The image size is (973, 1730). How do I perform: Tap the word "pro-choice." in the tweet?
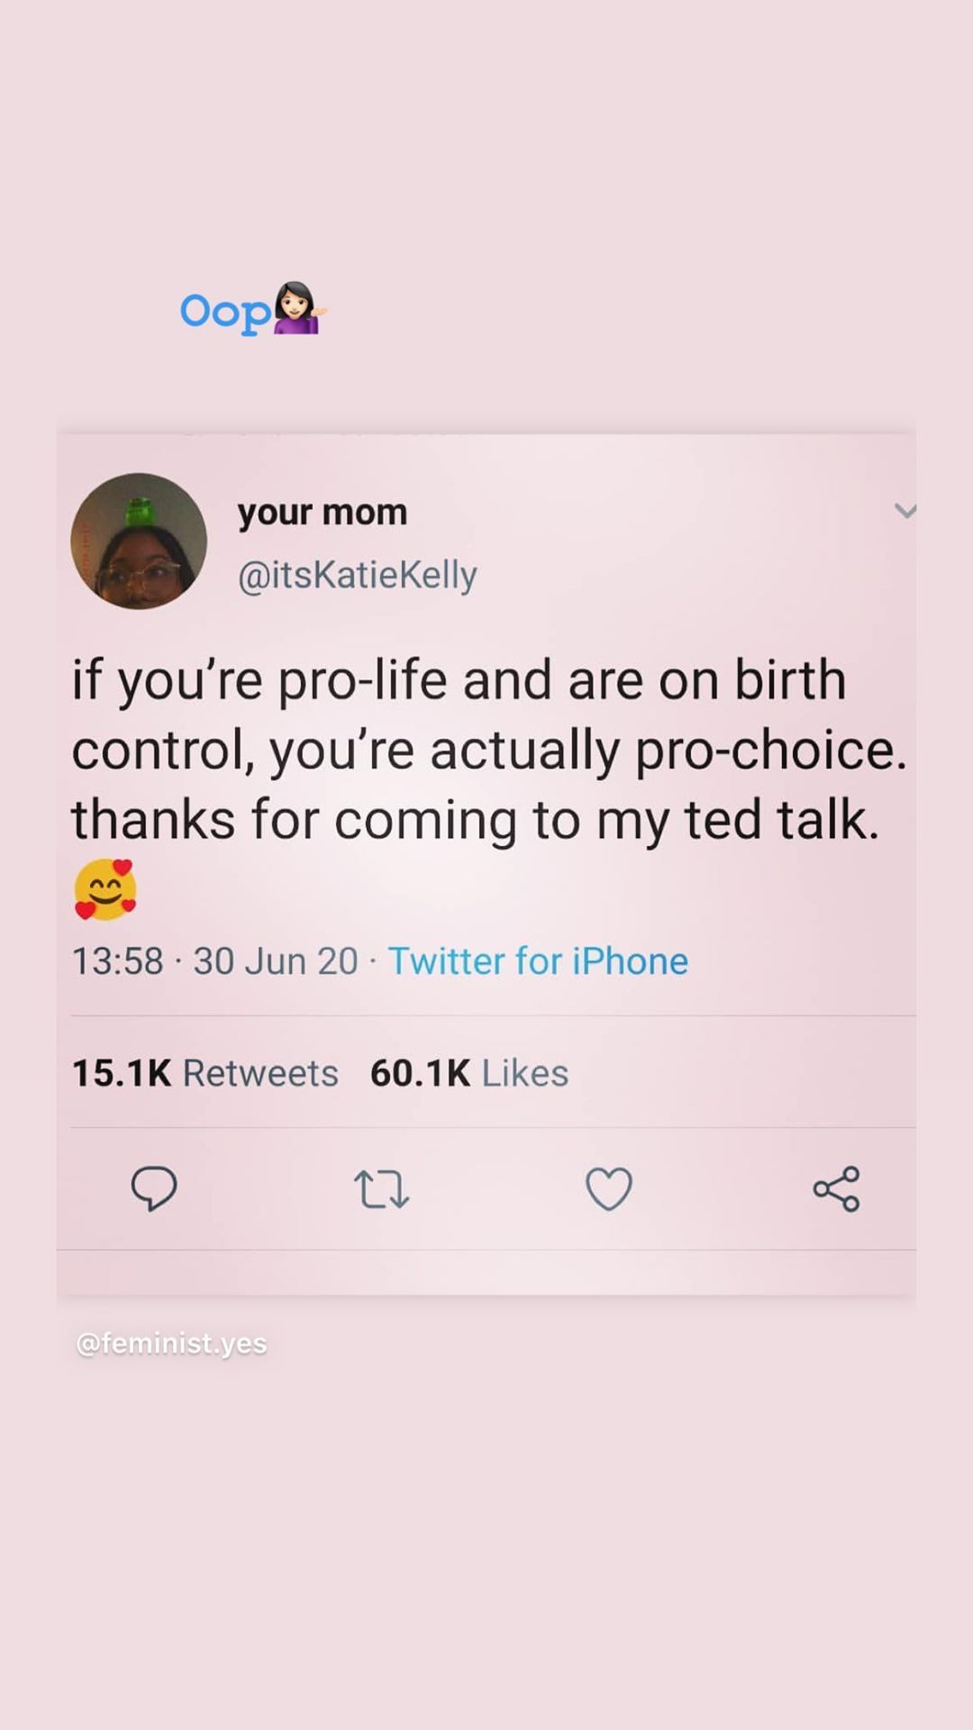770,751
